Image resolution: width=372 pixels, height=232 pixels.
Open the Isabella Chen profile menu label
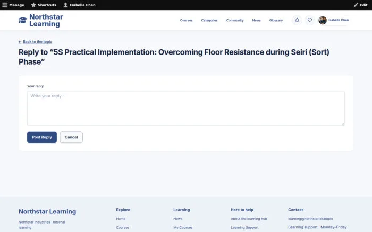339,20
